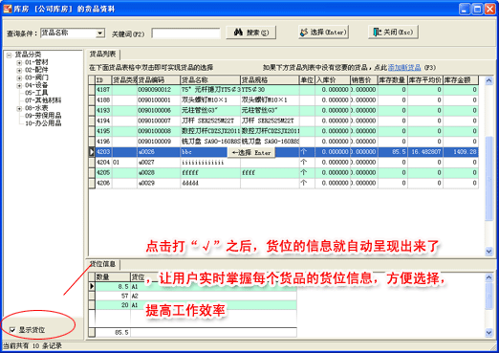The width and height of the screenshot is (499, 353).
Task: Click the scroll-down arrow of the 货位信息 panel
Action: (x=488, y=333)
